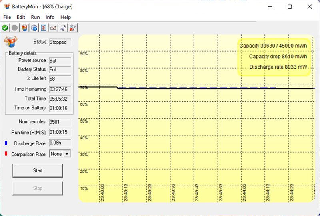Click the Time Remaining value field
320x216 pixels.
(x=60, y=89)
